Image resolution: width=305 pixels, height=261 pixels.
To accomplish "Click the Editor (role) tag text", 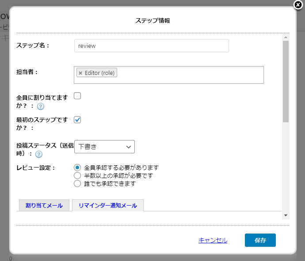I will [99, 73].
